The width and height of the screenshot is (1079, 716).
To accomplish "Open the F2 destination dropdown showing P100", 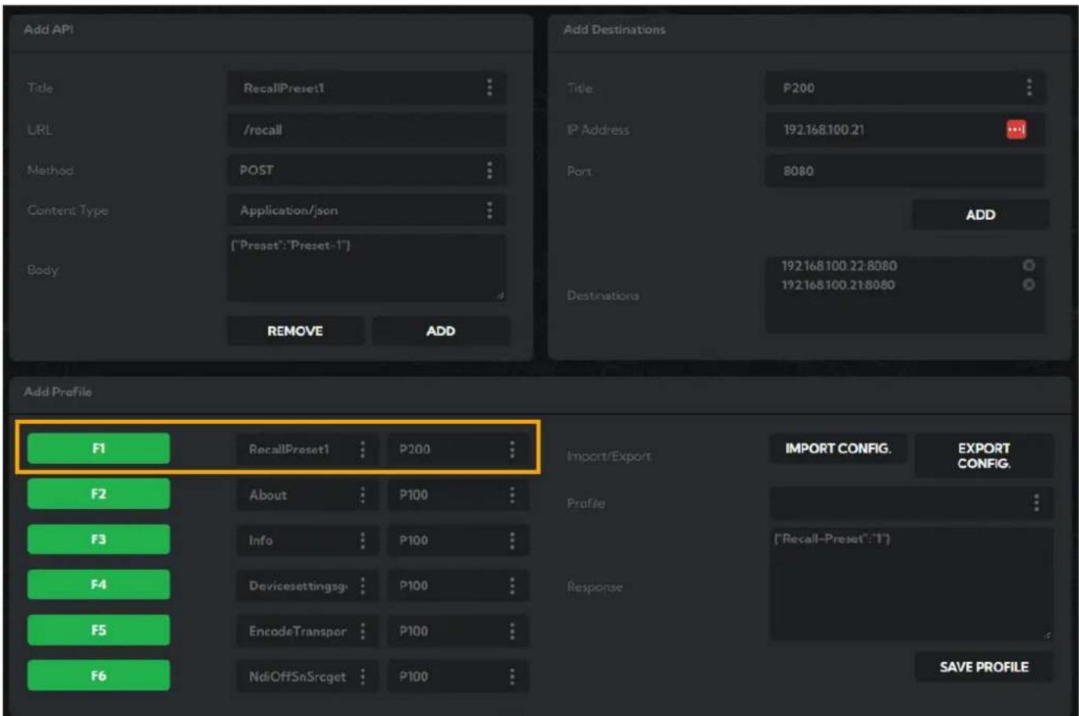I will tap(458, 495).
